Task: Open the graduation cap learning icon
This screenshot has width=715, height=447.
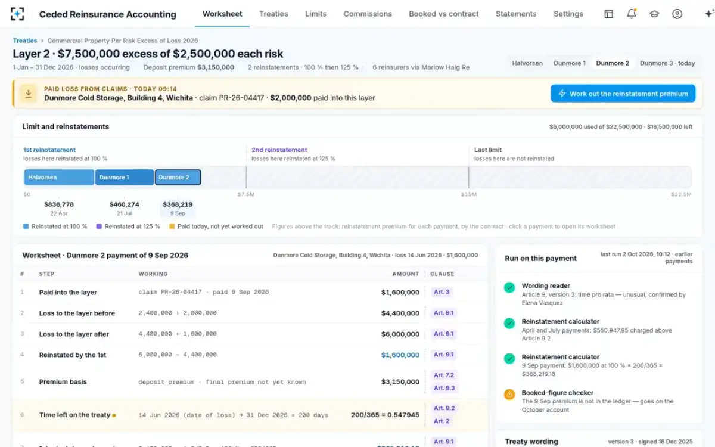Action: point(654,14)
